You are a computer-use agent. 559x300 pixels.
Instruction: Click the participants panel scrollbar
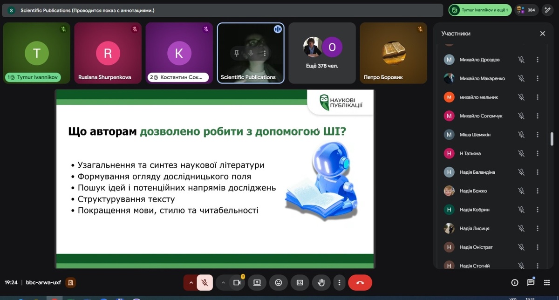coord(552,140)
